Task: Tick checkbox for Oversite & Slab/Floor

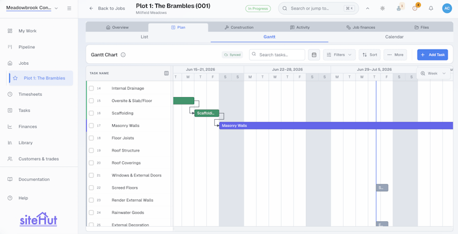Action: (92, 101)
